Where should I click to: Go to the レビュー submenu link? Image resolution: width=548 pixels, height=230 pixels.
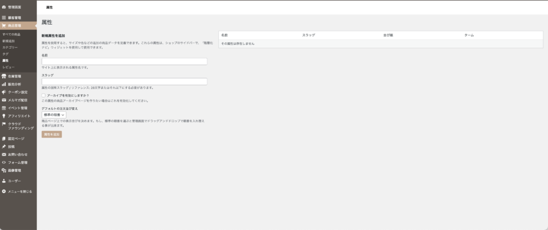8,67
